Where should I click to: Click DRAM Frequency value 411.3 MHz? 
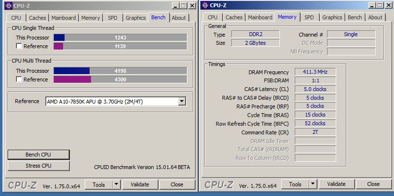click(315, 72)
